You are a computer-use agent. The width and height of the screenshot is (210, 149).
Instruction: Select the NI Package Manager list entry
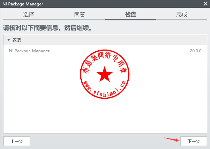[x=105, y=51]
